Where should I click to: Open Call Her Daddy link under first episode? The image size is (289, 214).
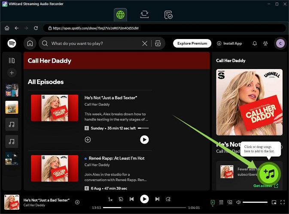point(97,104)
